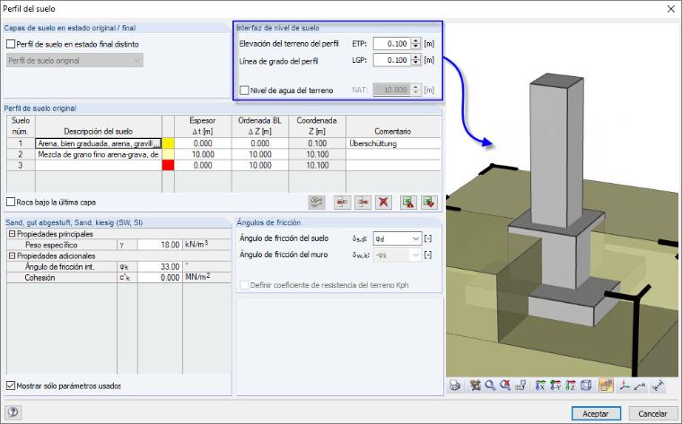Click 'Descripción del suelo' column header
This screenshot has height=424, width=682.
pyautogui.click(x=99, y=126)
